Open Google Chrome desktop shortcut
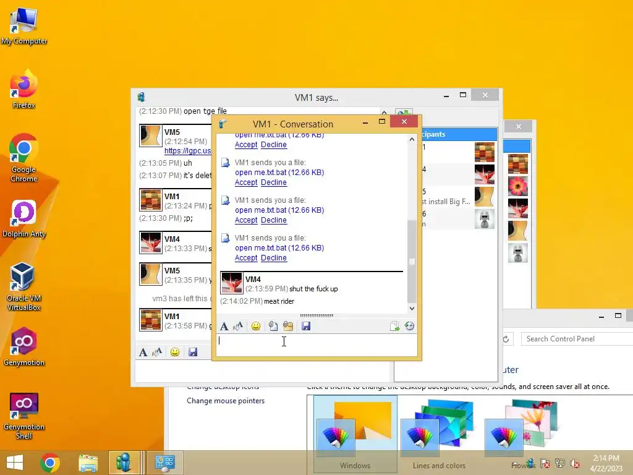This screenshot has width=633, height=475. (x=24, y=158)
